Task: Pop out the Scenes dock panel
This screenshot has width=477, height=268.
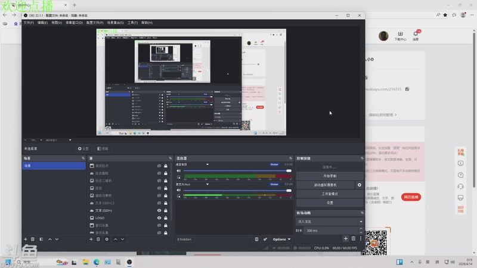Action: (x=83, y=158)
